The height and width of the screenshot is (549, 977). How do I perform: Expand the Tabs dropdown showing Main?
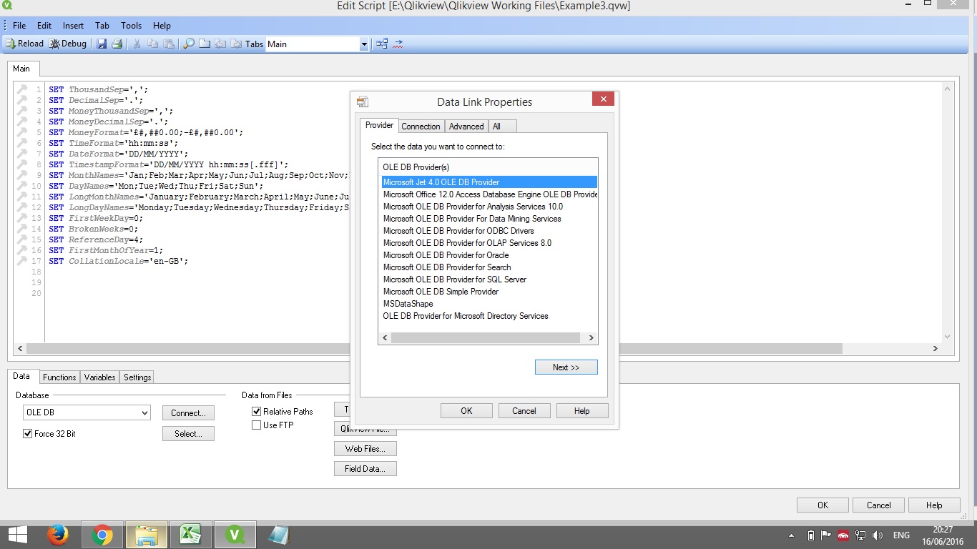point(363,44)
